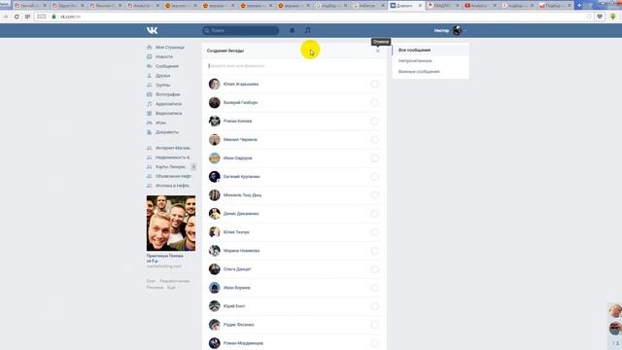
Task: Click the home icon beside Моя Страница
Action: (149, 48)
